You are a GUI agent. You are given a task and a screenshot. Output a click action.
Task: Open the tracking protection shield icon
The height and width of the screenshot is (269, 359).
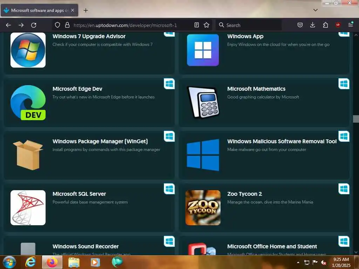[57, 25]
